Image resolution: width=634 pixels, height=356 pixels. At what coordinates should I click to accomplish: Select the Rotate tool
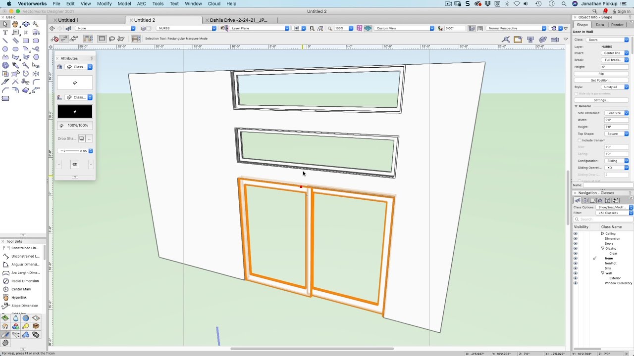26,73
